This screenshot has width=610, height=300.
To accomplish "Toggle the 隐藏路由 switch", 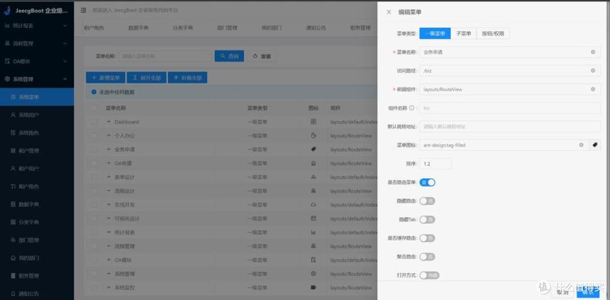I will (427, 201).
